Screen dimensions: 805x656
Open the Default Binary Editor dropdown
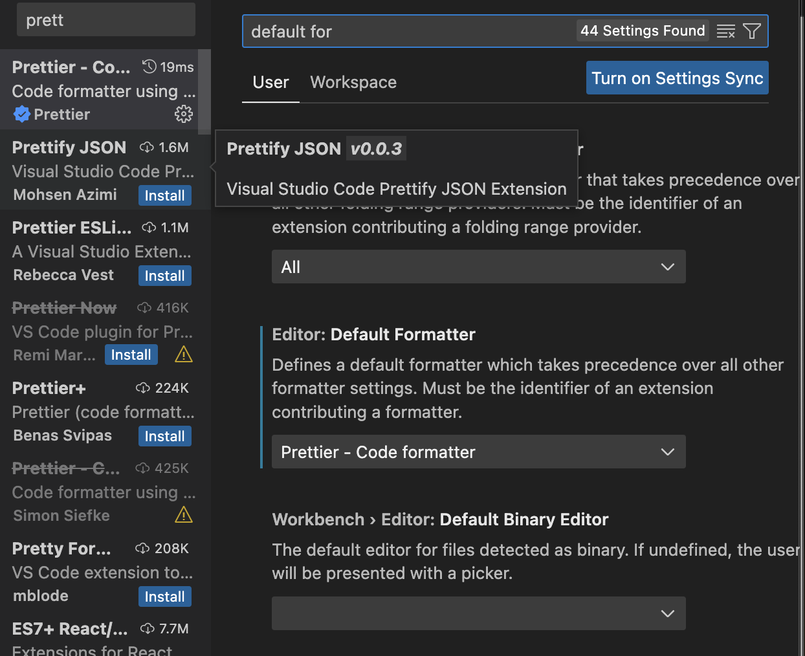pos(479,613)
